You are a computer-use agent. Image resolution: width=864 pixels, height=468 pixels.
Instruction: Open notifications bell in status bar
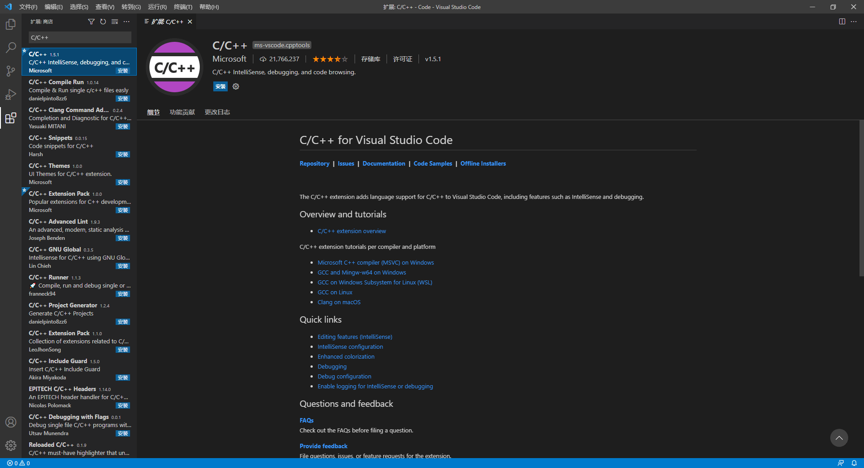pyautogui.click(x=854, y=463)
